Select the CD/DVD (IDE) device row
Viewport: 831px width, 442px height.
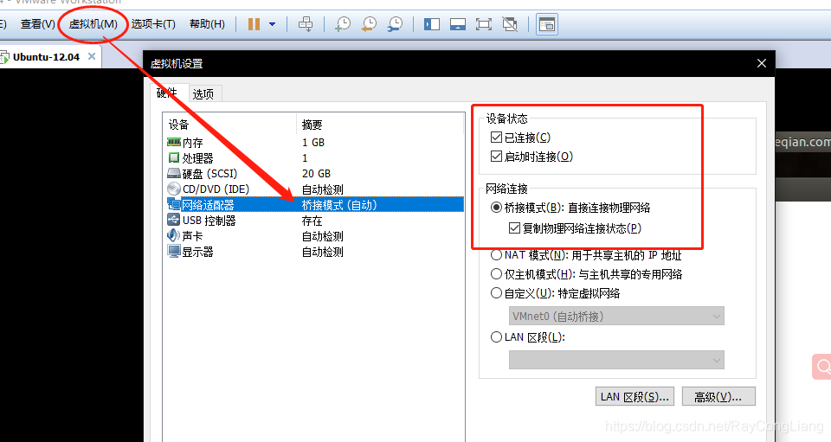coord(315,189)
